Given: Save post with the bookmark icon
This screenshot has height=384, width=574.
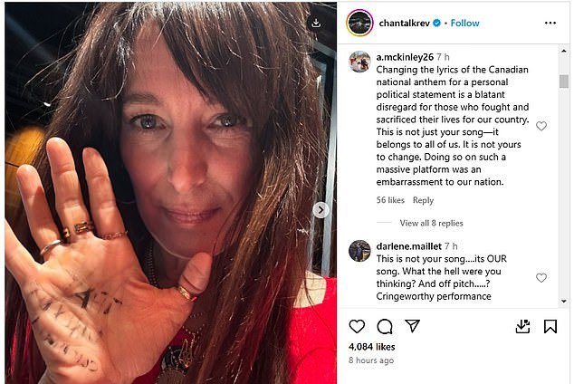Looking at the screenshot, I should click(x=550, y=327).
